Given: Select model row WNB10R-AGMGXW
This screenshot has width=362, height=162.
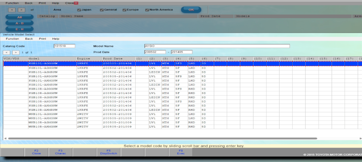Looking at the screenshot, I should (182, 123).
